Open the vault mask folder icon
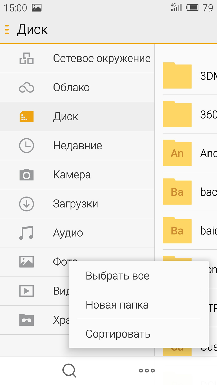Image resolution: width=217 pixels, height=385 pixels. pos(26,320)
